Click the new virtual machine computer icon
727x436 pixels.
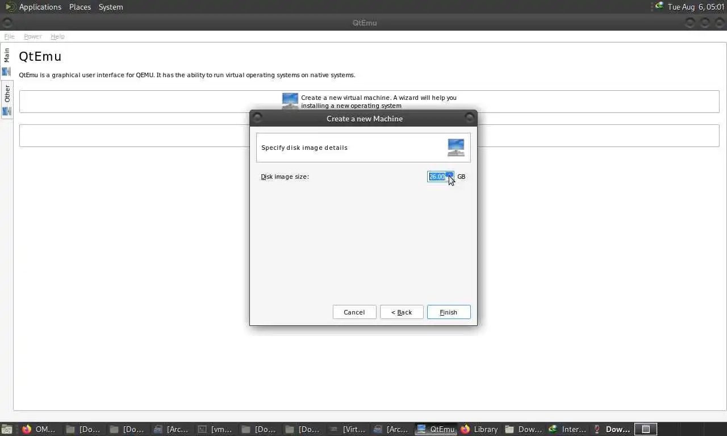[x=290, y=101]
